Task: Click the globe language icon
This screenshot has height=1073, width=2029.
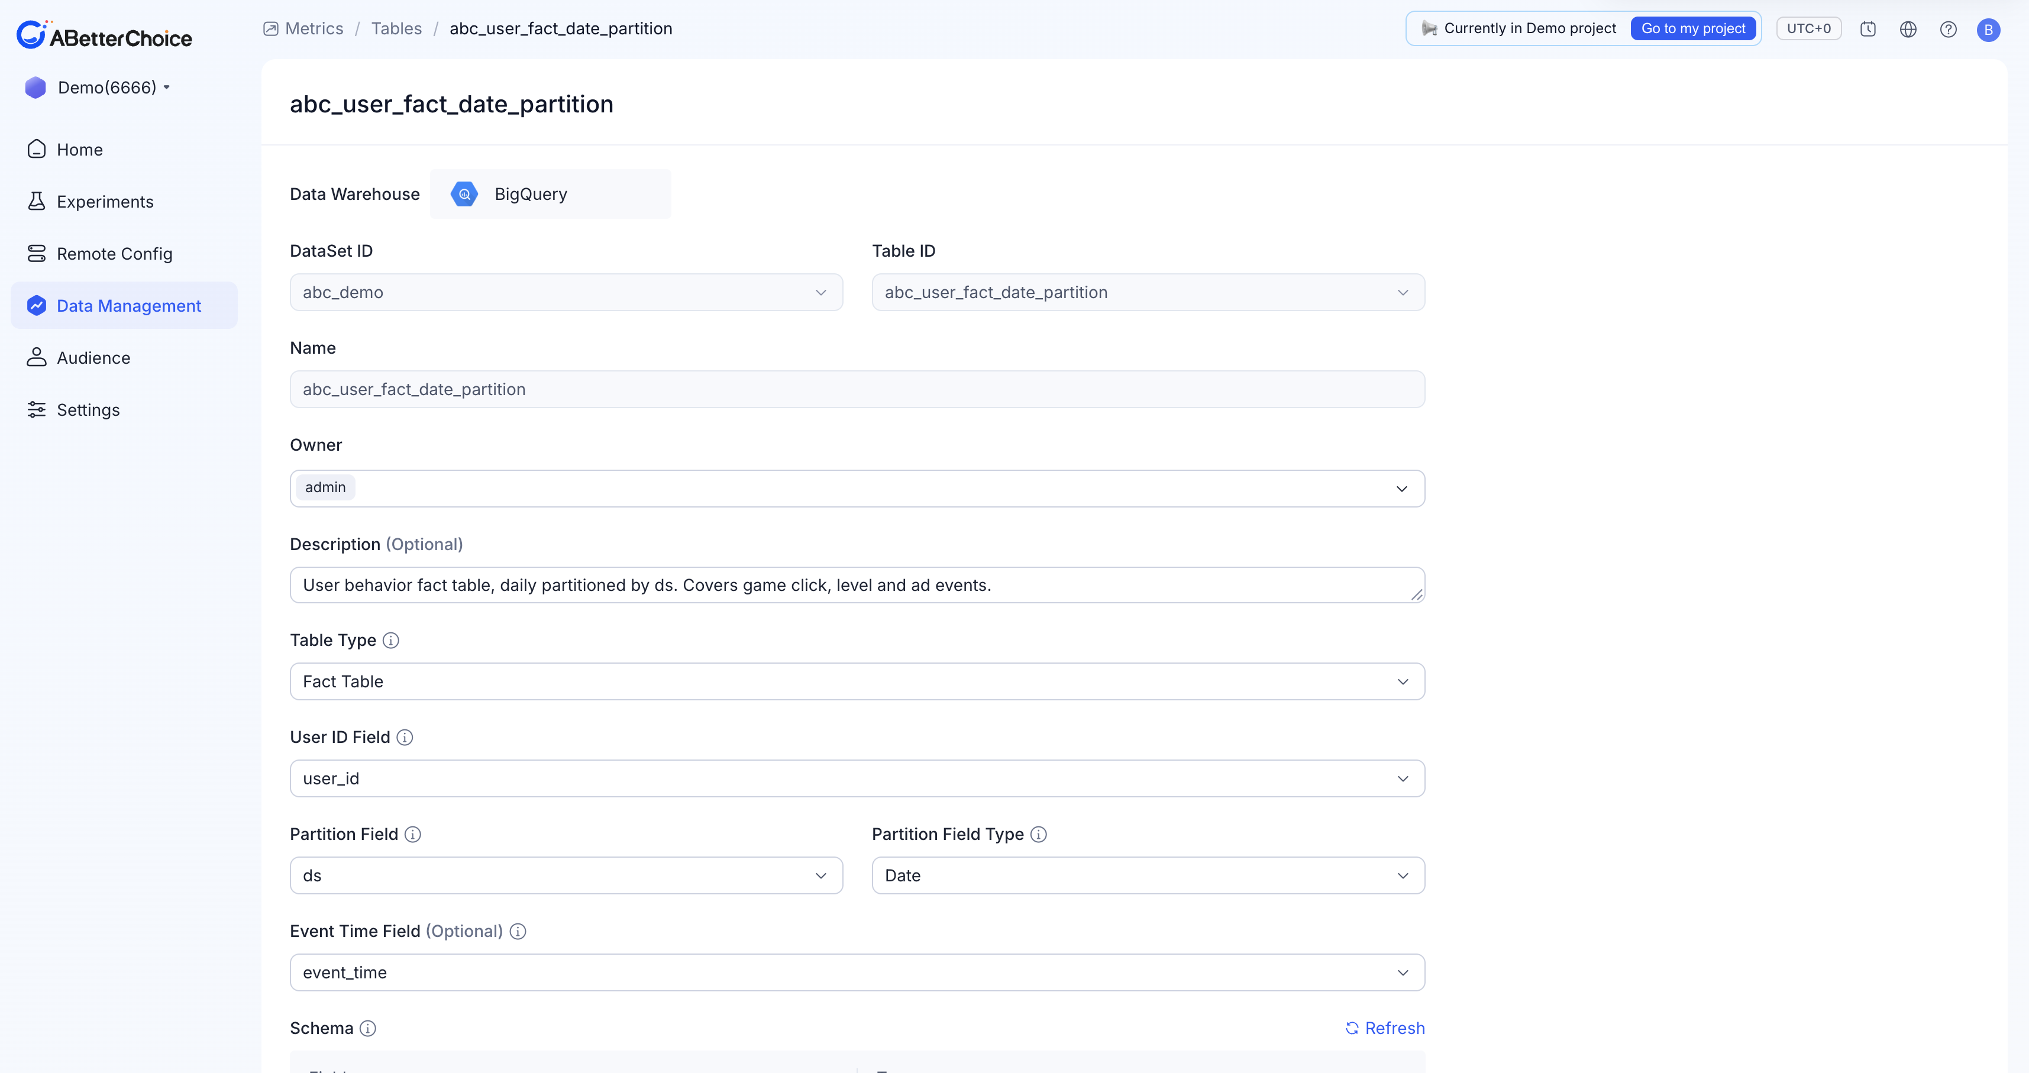Action: (1908, 29)
